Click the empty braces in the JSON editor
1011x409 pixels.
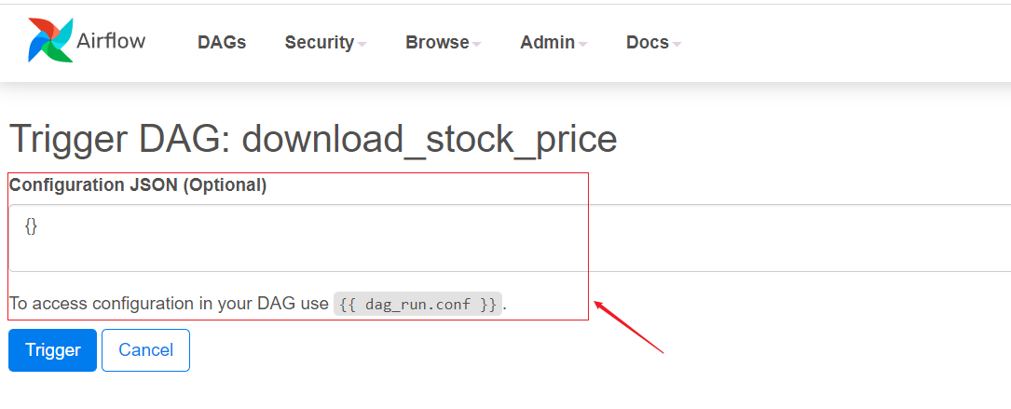tap(31, 226)
